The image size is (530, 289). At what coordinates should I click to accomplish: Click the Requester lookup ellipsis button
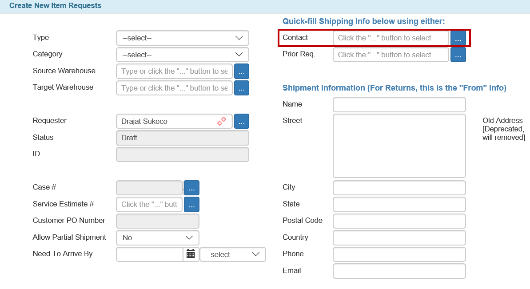pos(242,121)
